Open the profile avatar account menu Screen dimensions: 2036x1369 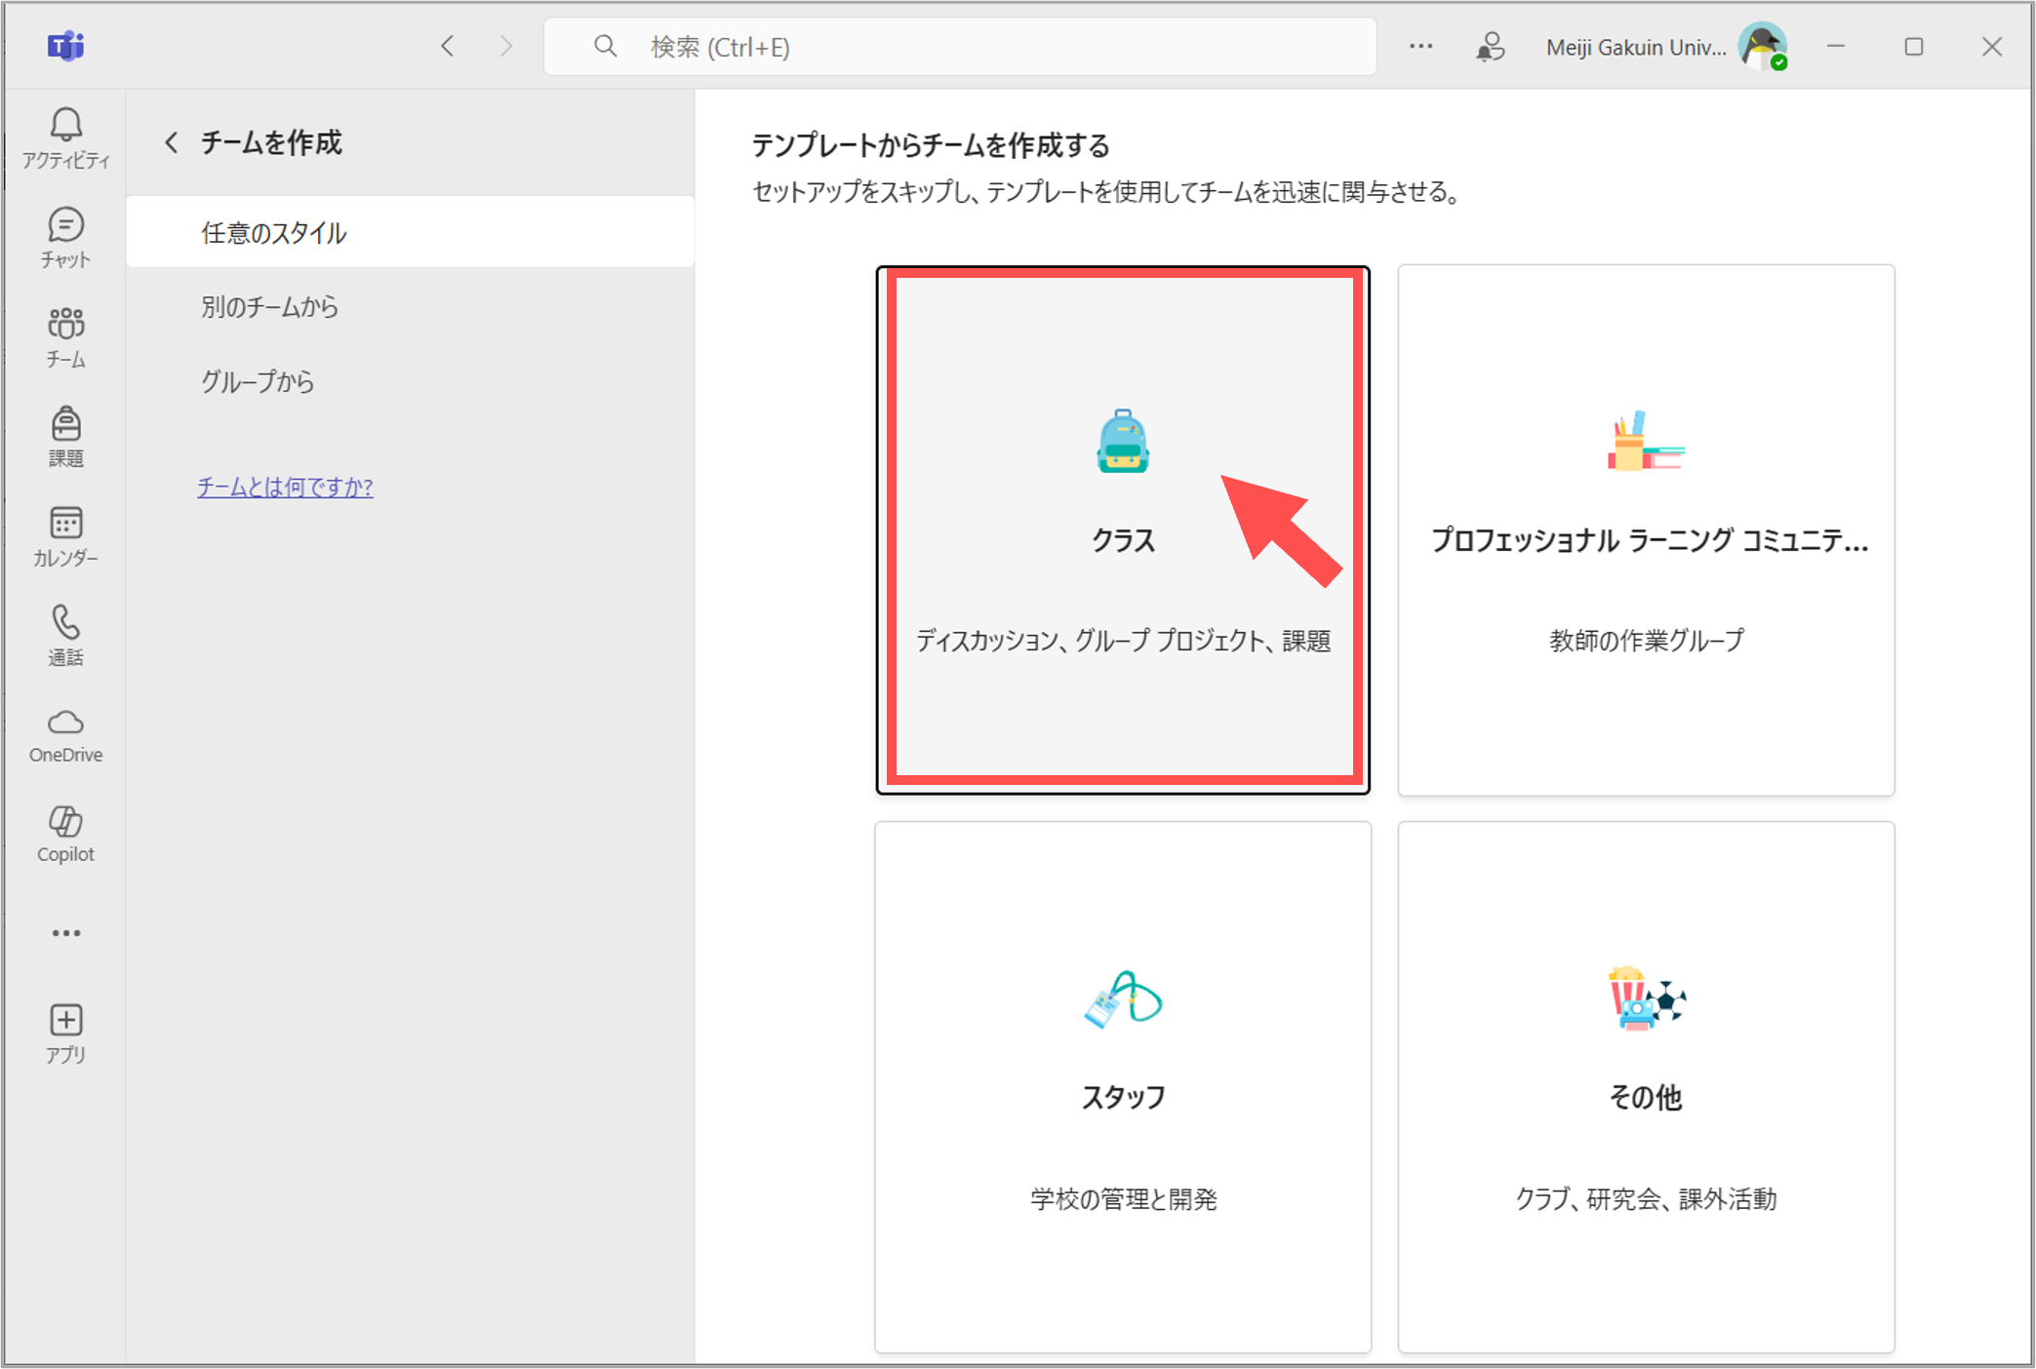(1762, 46)
